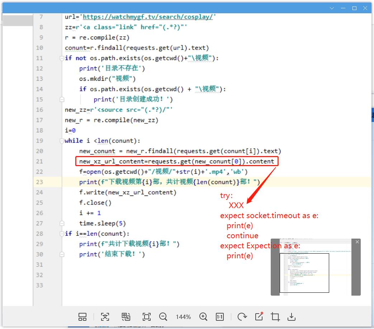Click inside the navigator thumbnail preview
The height and width of the screenshot is (329, 374).
click(304, 273)
